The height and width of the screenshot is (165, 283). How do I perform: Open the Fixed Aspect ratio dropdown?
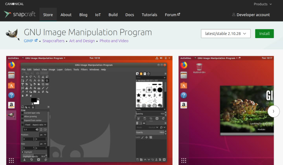click(x=35, y=125)
